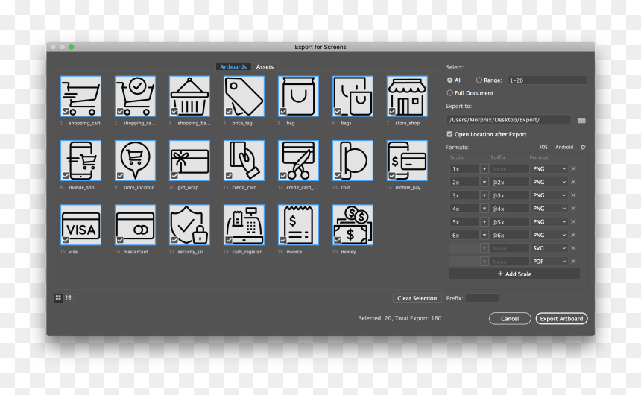Add iOS scale presets
Viewport: 641px width, 395px height.
tap(543, 148)
